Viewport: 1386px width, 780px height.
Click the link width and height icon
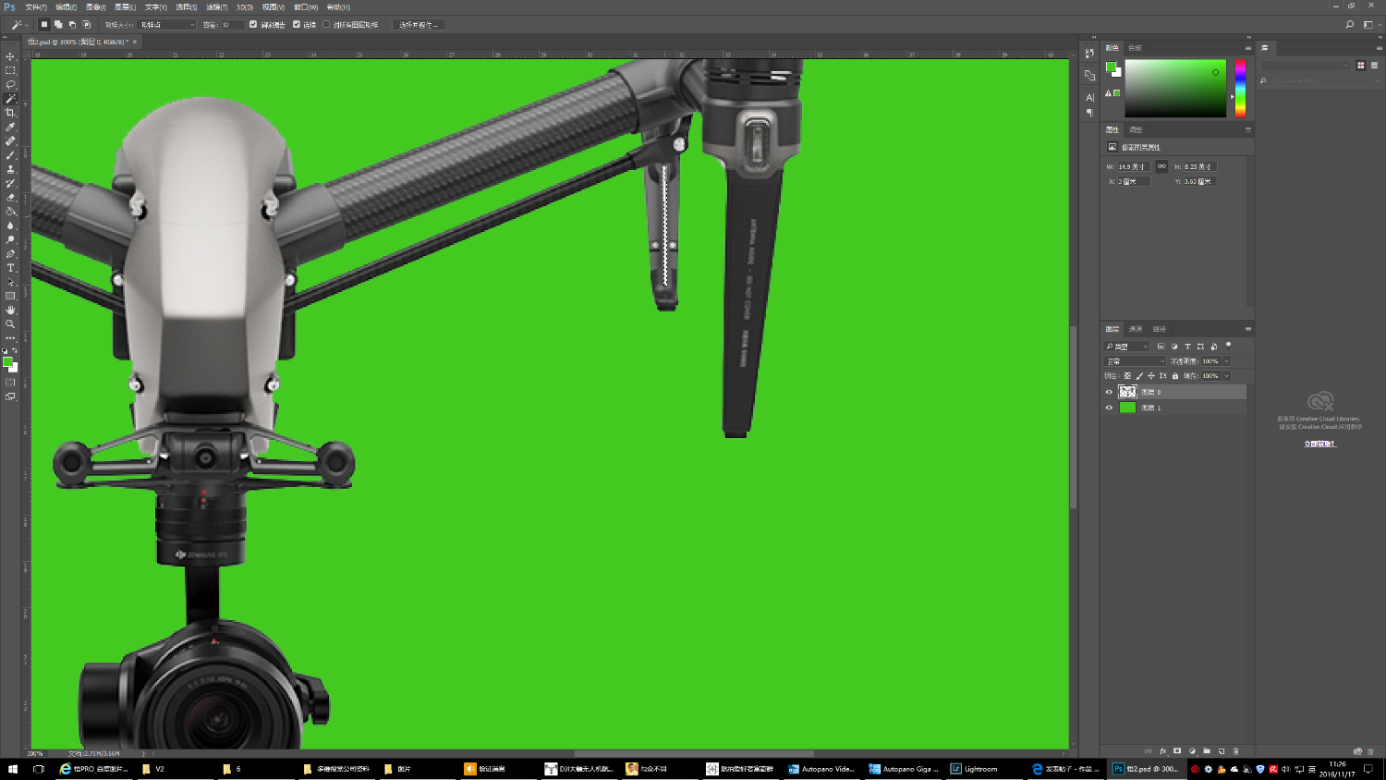(x=1161, y=166)
